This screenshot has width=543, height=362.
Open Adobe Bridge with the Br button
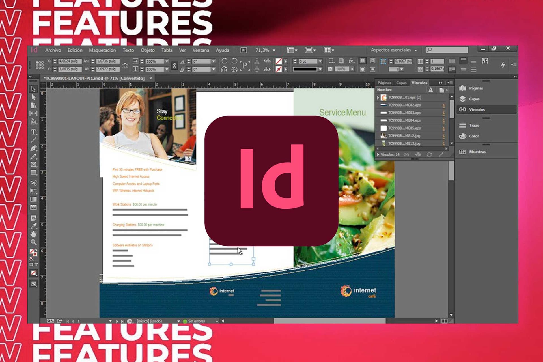[244, 50]
